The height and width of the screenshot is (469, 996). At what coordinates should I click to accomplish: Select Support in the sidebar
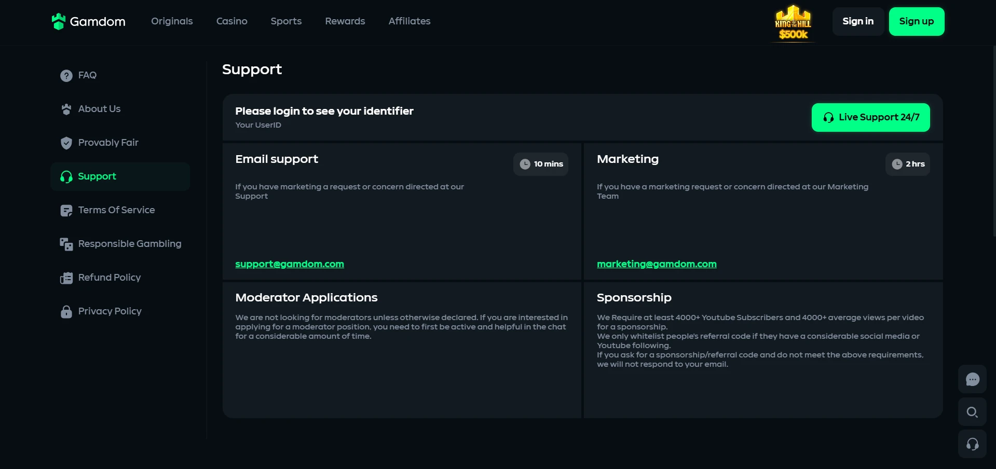click(x=120, y=177)
